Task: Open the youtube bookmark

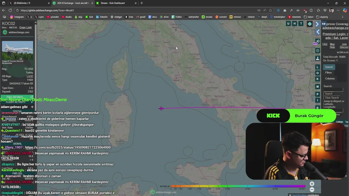Action: (53, 17)
